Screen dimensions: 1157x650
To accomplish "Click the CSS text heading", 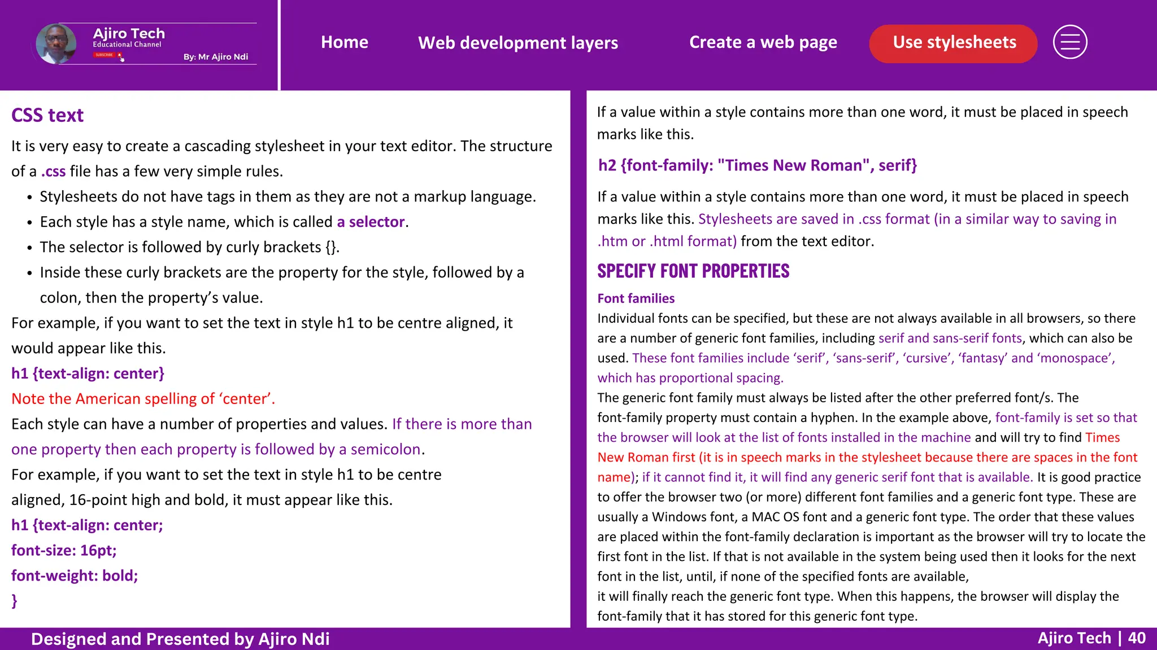I will point(47,115).
